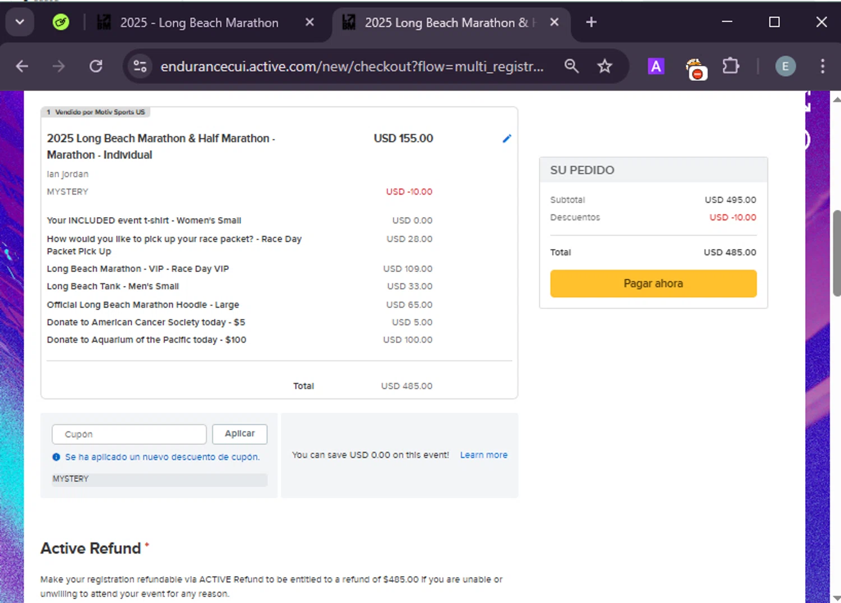Viewport: 841px width, 603px height.
Task: Select the '2025 Long Beach Marathon &' checkout tab
Action: [446, 22]
